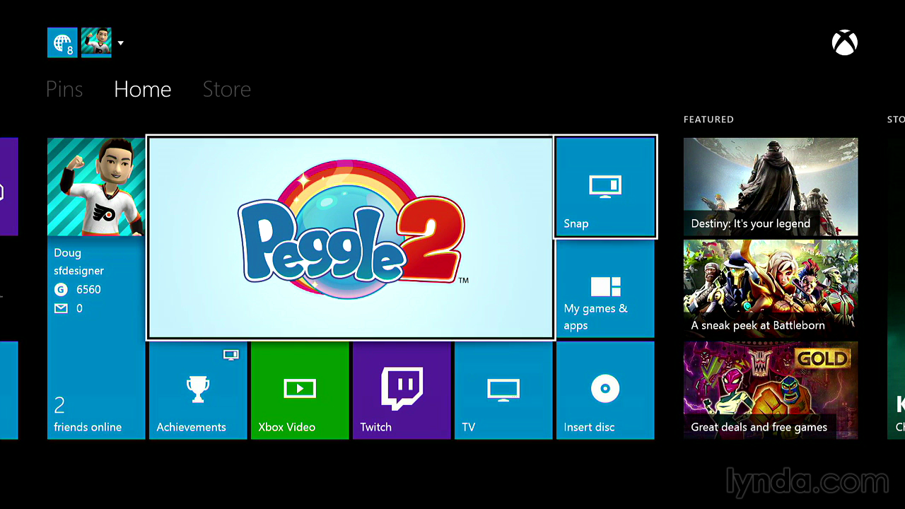Image resolution: width=905 pixels, height=509 pixels.
Task: Open the 2 friends online section
Action: pyautogui.click(x=88, y=414)
